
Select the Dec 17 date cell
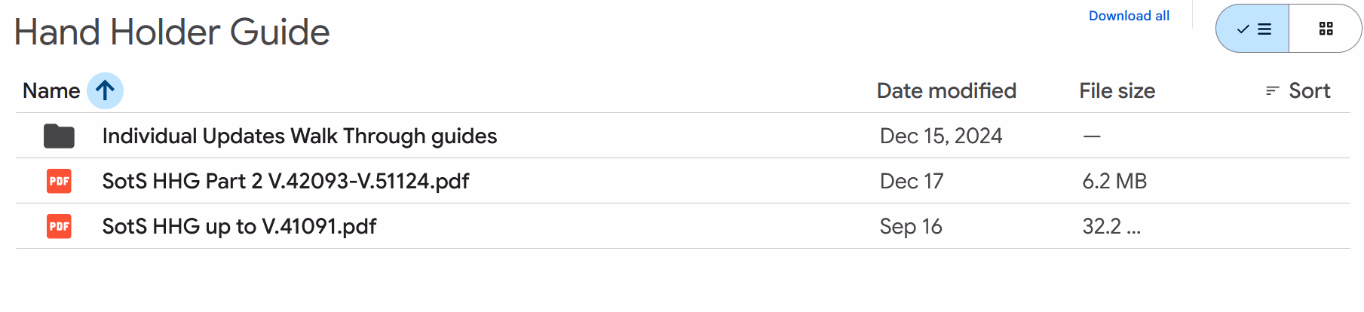[911, 182]
